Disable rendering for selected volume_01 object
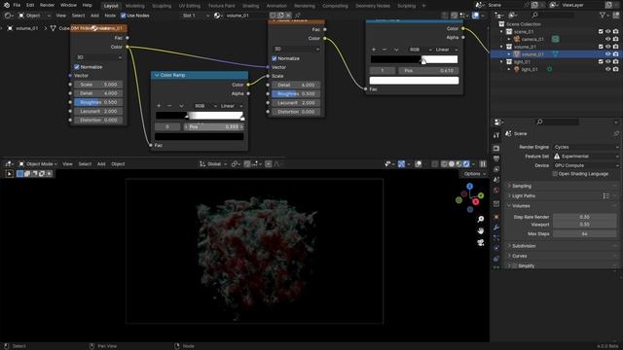Screen dimensions: 623x350 (615, 54)
